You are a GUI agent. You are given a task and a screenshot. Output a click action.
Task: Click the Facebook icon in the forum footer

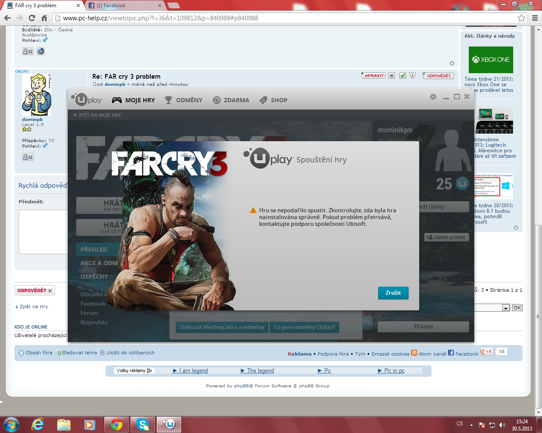451,353
